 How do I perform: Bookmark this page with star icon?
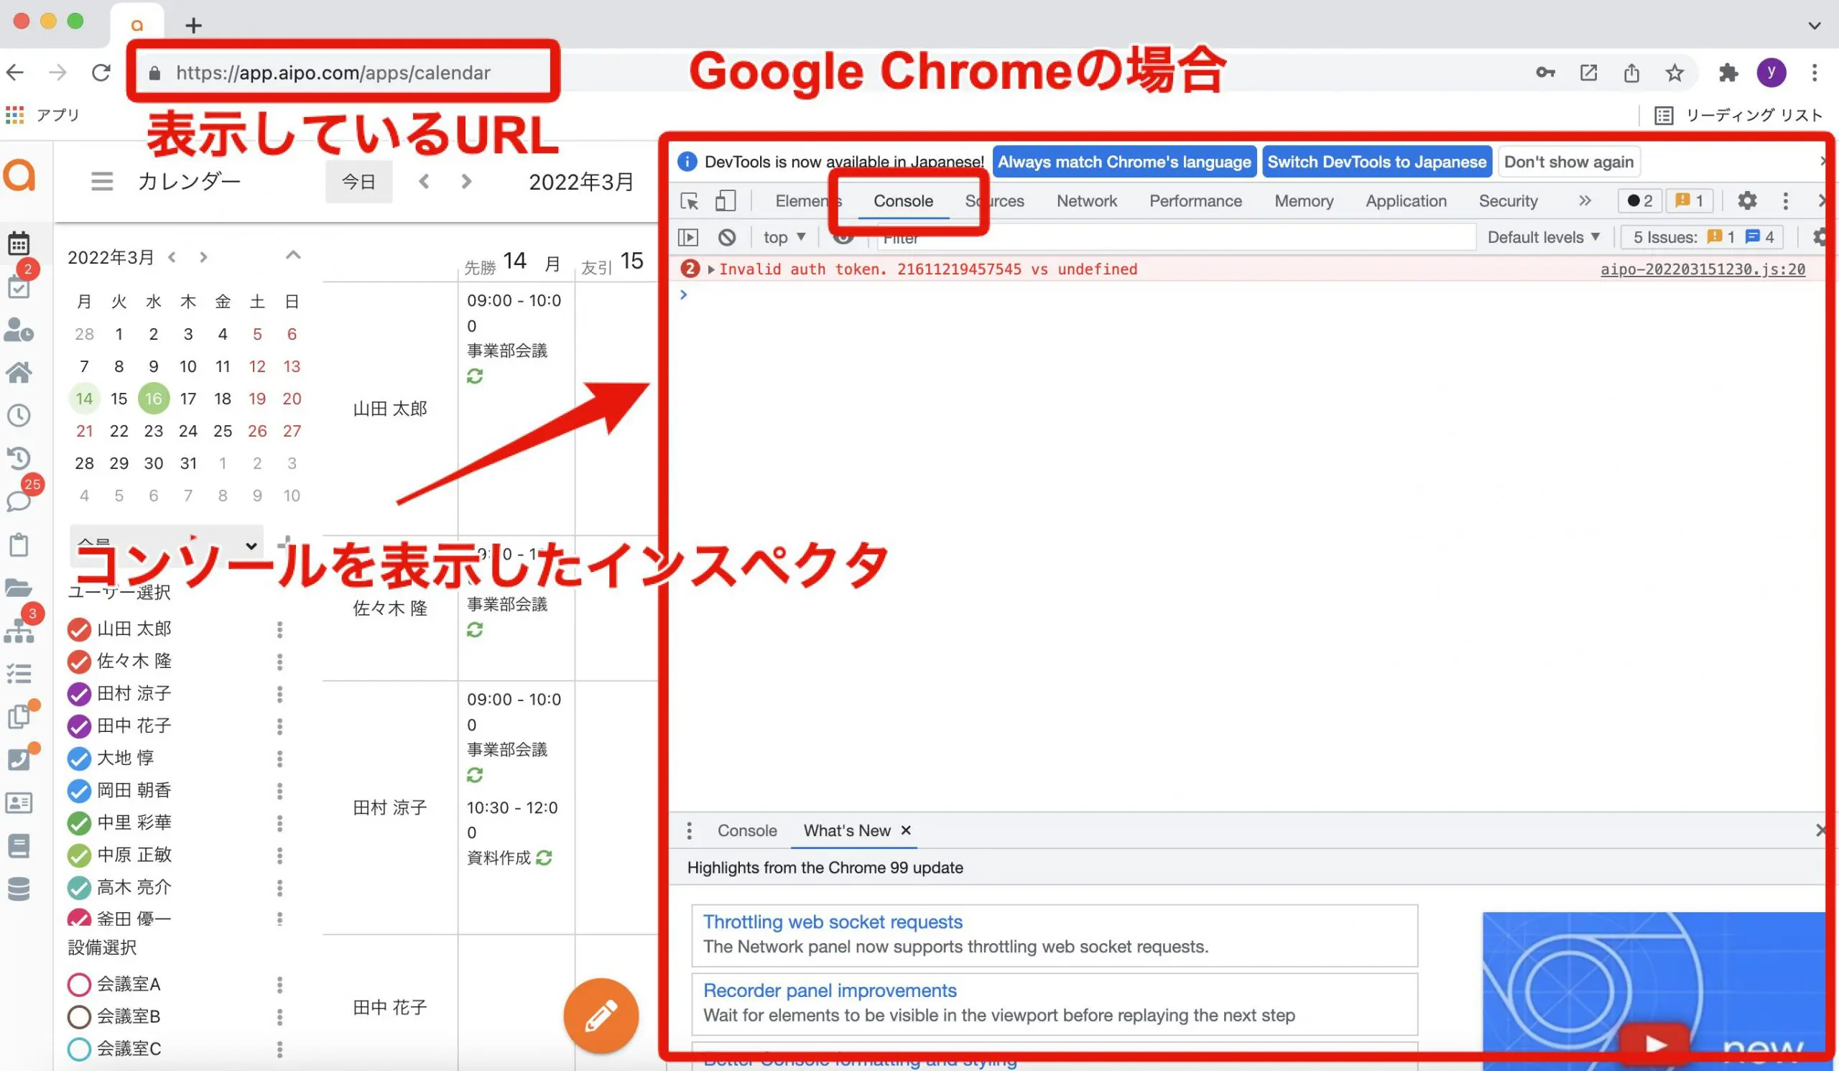click(1674, 73)
